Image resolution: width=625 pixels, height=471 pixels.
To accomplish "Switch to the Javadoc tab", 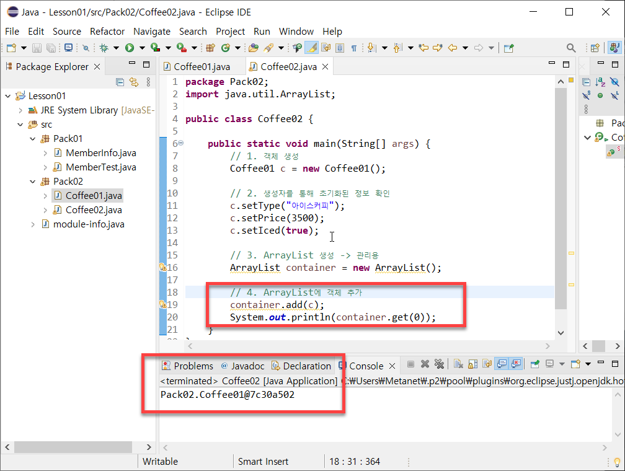I will coord(243,366).
